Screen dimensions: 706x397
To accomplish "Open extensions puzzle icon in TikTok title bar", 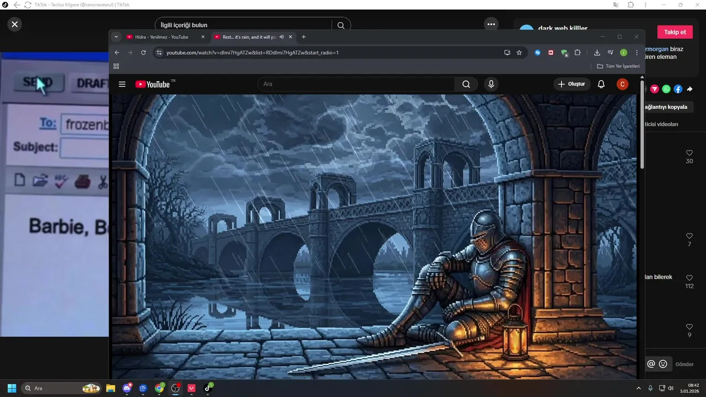I will tap(631, 4).
